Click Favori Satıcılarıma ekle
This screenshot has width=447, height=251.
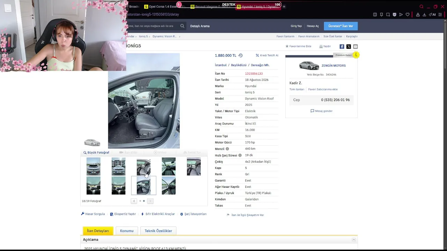pyautogui.click(x=323, y=89)
